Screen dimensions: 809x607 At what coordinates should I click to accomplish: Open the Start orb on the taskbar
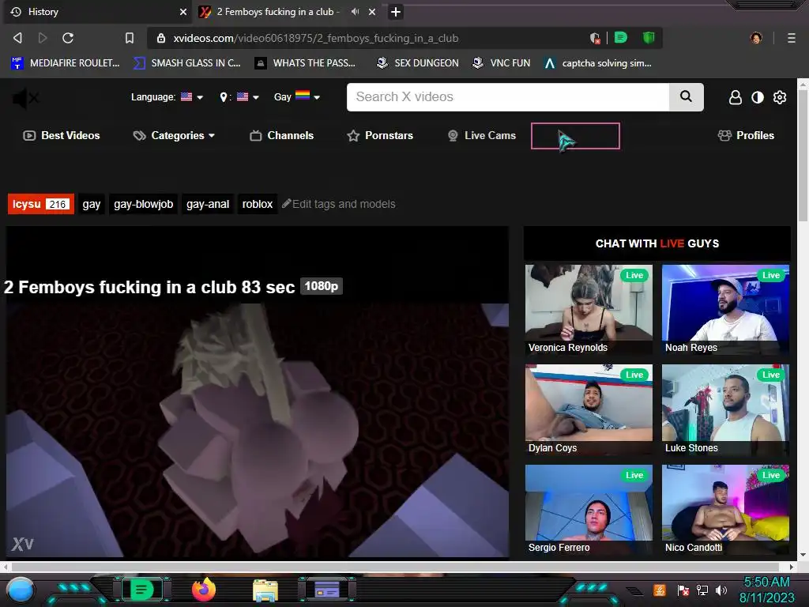tap(21, 590)
